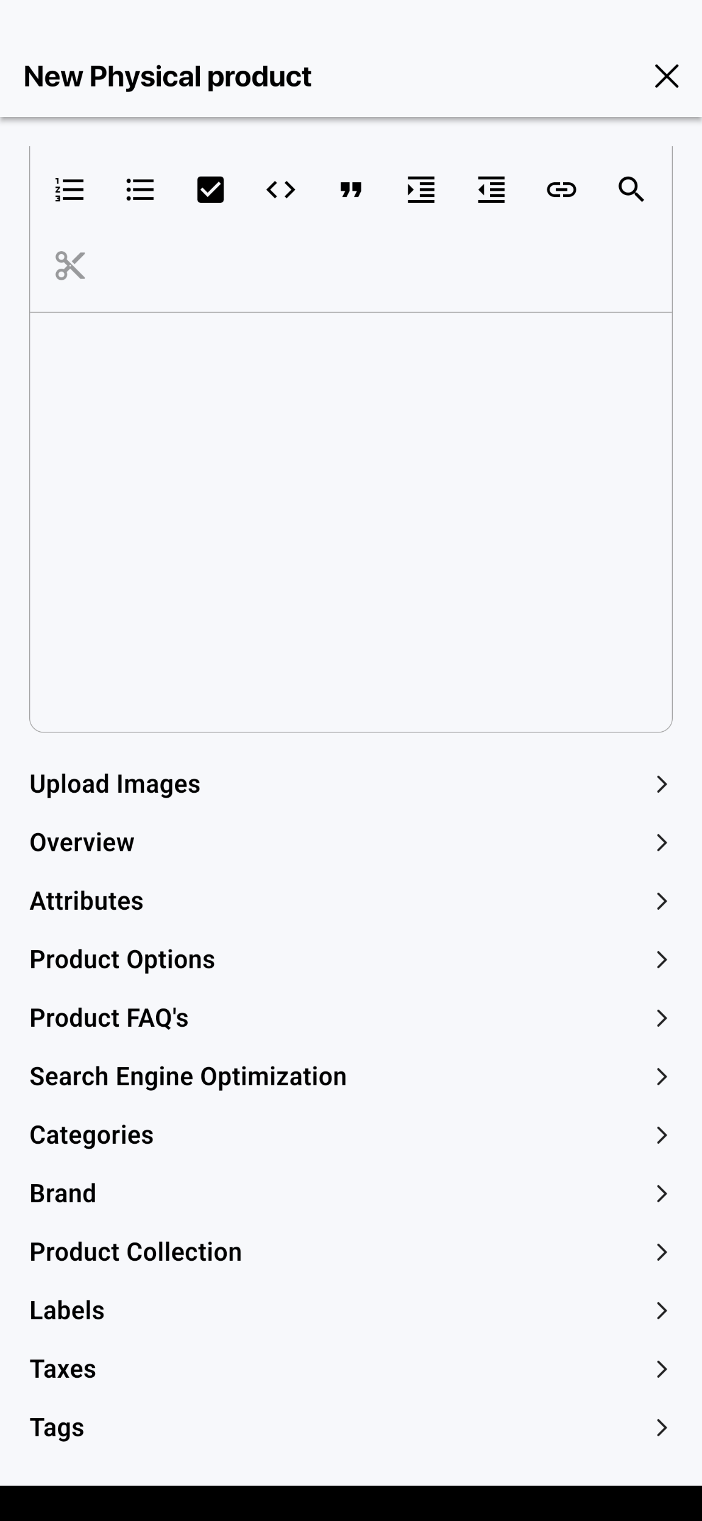Open Search Engine Optimization settings
The width and height of the screenshot is (702, 1521).
(x=351, y=1077)
